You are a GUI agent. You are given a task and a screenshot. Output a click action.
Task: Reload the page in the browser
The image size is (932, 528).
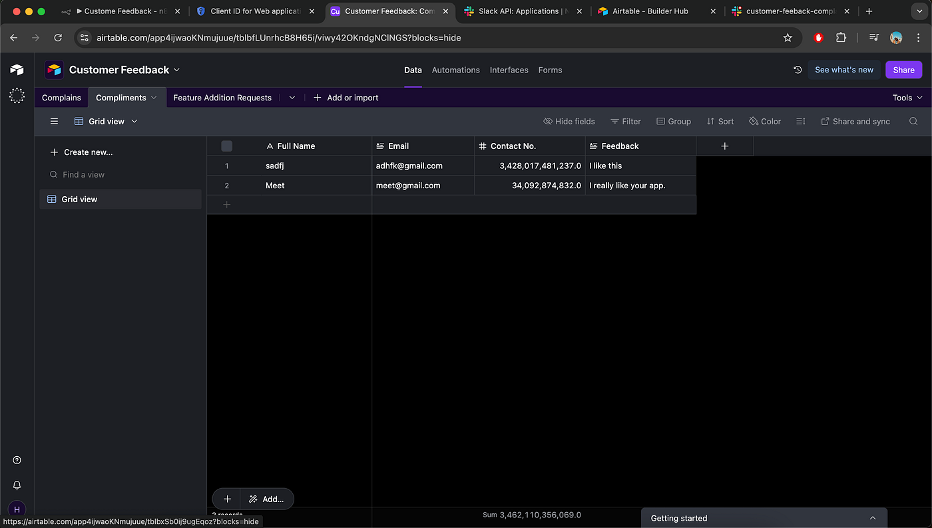point(58,38)
